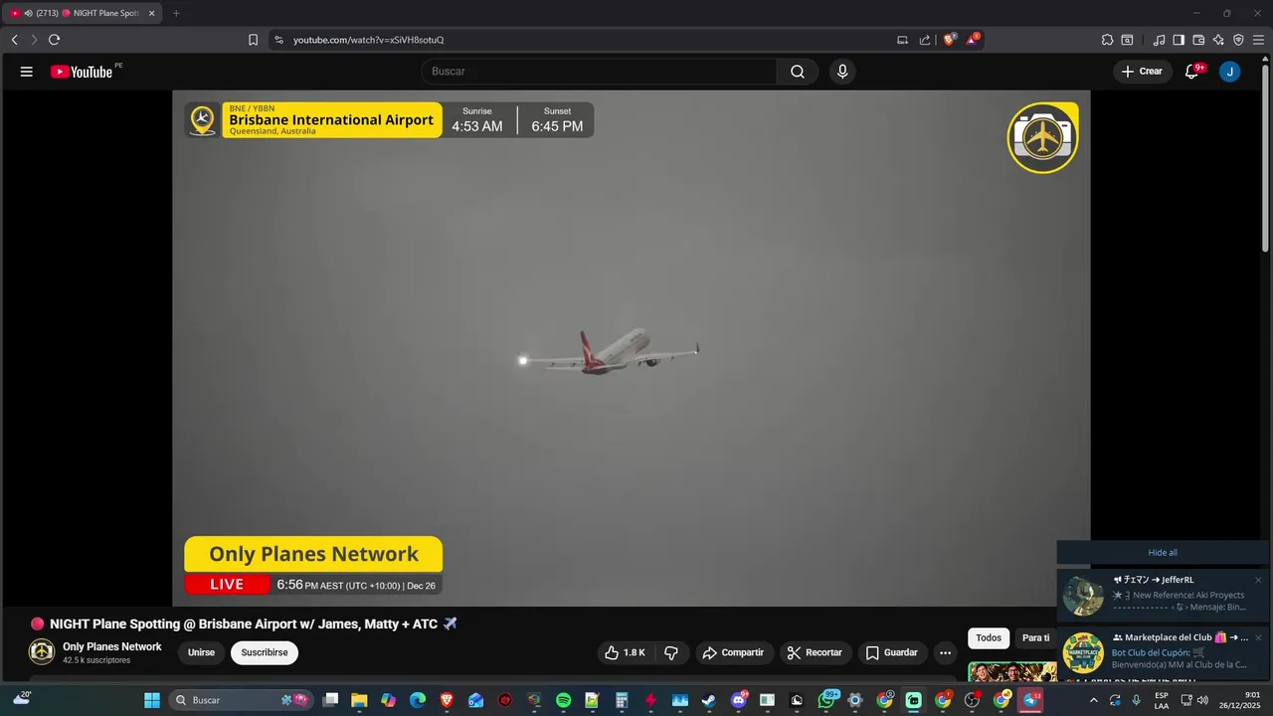Open the weather widget showing 20°
The image size is (1273, 716).
click(x=22, y=699)
